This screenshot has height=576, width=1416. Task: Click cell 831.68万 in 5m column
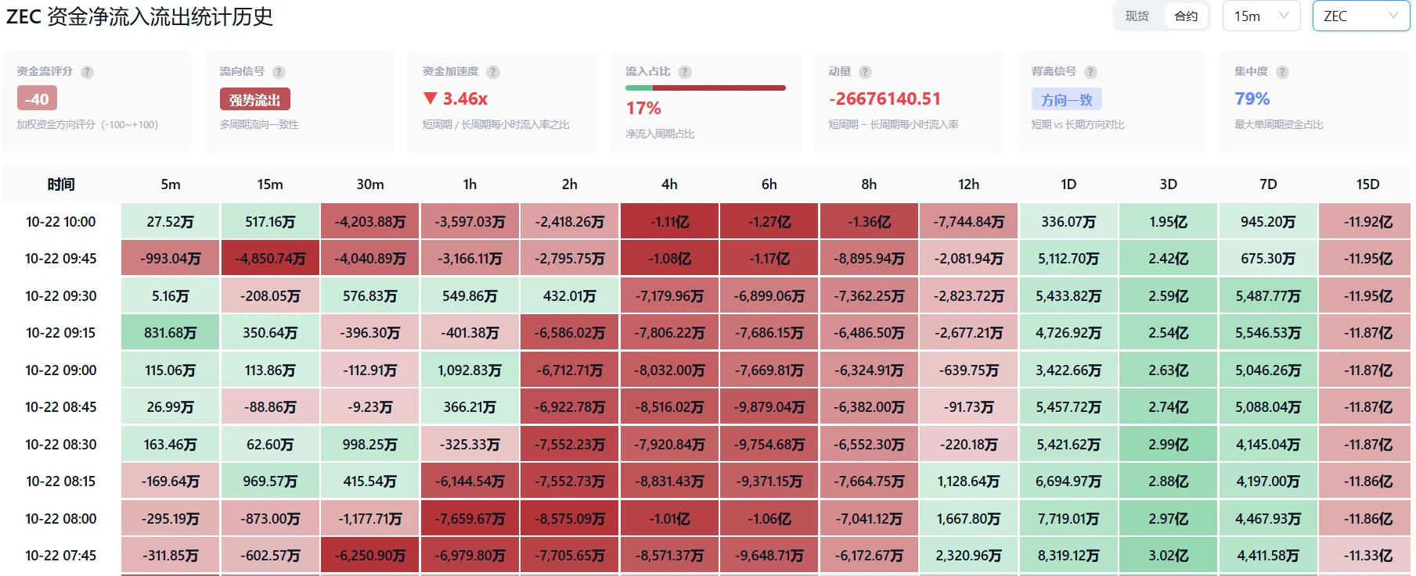[x=171, y=333]
